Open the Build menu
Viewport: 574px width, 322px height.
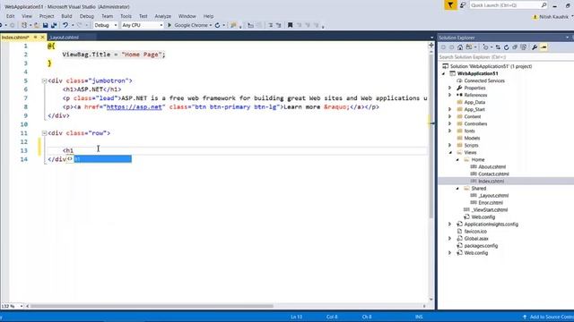[66, 16]
